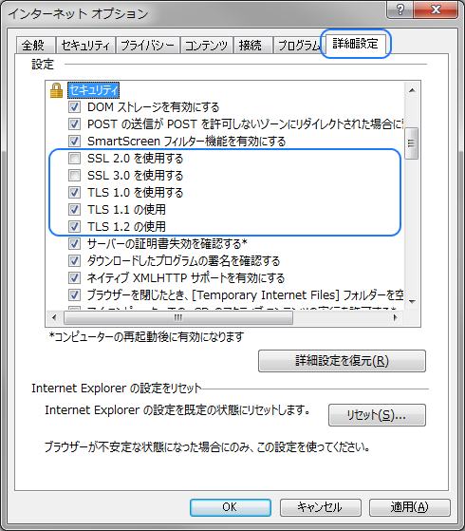Switch to the 全般 tab
Screen dimensions: 465x531
(x=33, y=45)
